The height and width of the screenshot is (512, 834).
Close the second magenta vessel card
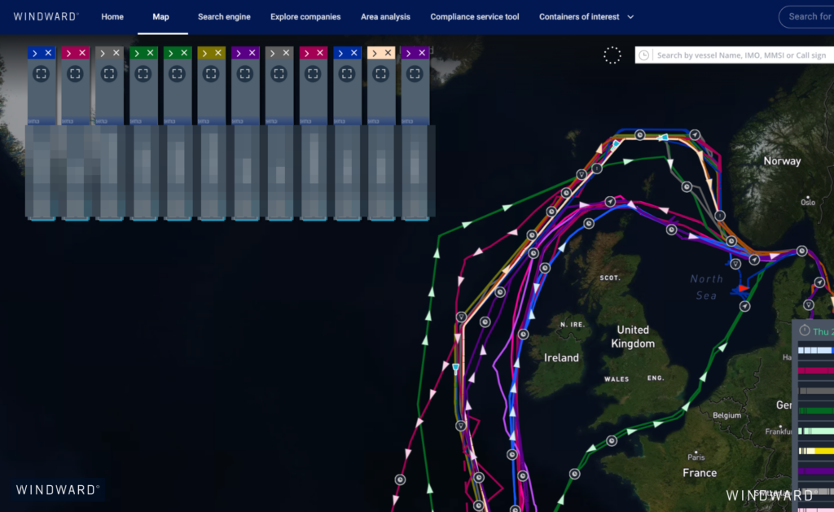tap(320, 53)
